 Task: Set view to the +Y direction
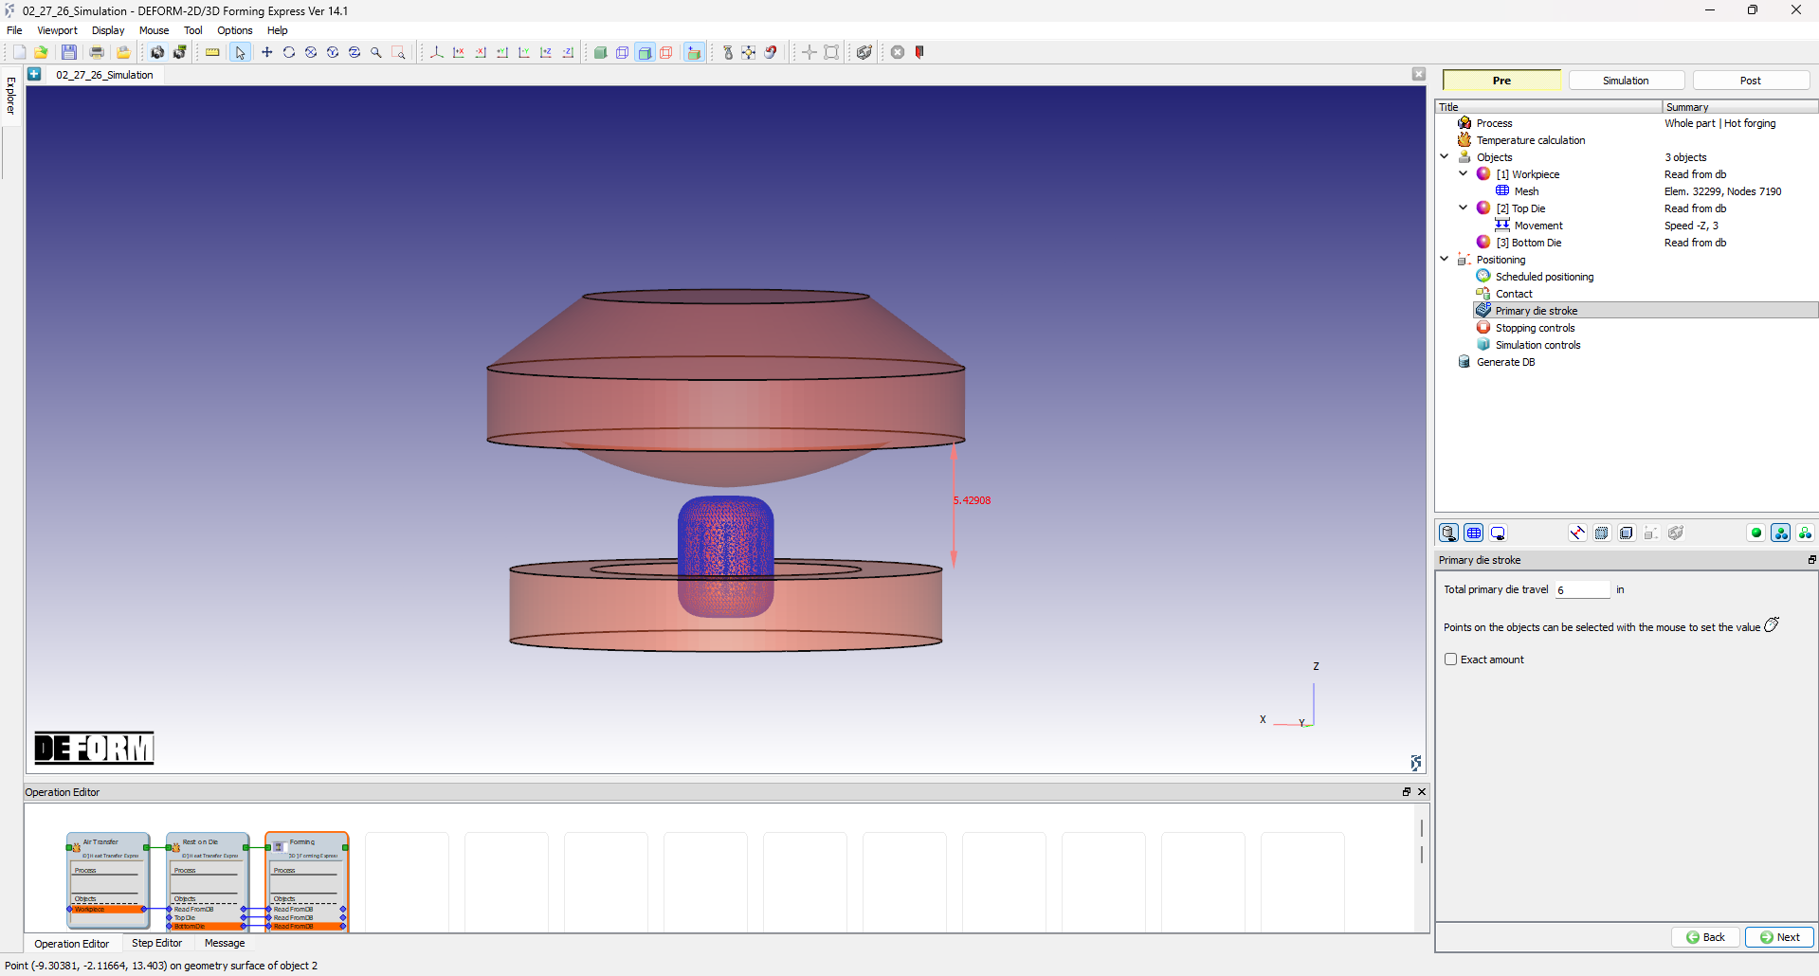tap(502, 52)
